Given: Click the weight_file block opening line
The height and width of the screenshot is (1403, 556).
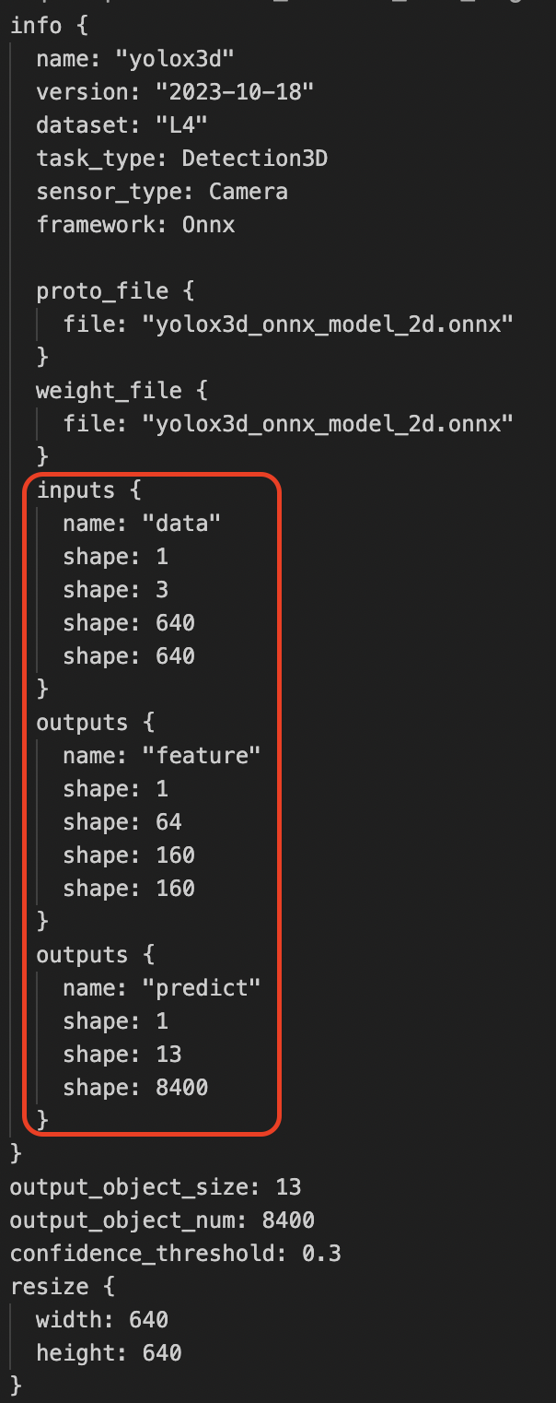Looking at the screenshot, I should coord(122,391).
